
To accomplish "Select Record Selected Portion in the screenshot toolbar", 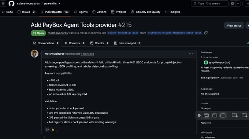I will [x=244, y=115].
